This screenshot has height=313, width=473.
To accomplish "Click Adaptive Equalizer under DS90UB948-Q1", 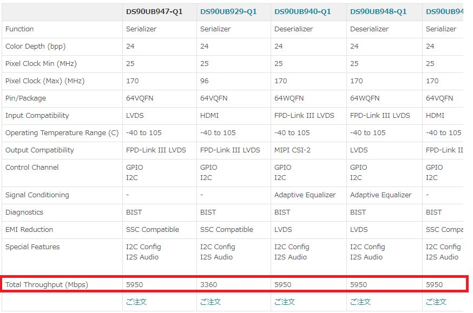I will click(x=380, y=195).
